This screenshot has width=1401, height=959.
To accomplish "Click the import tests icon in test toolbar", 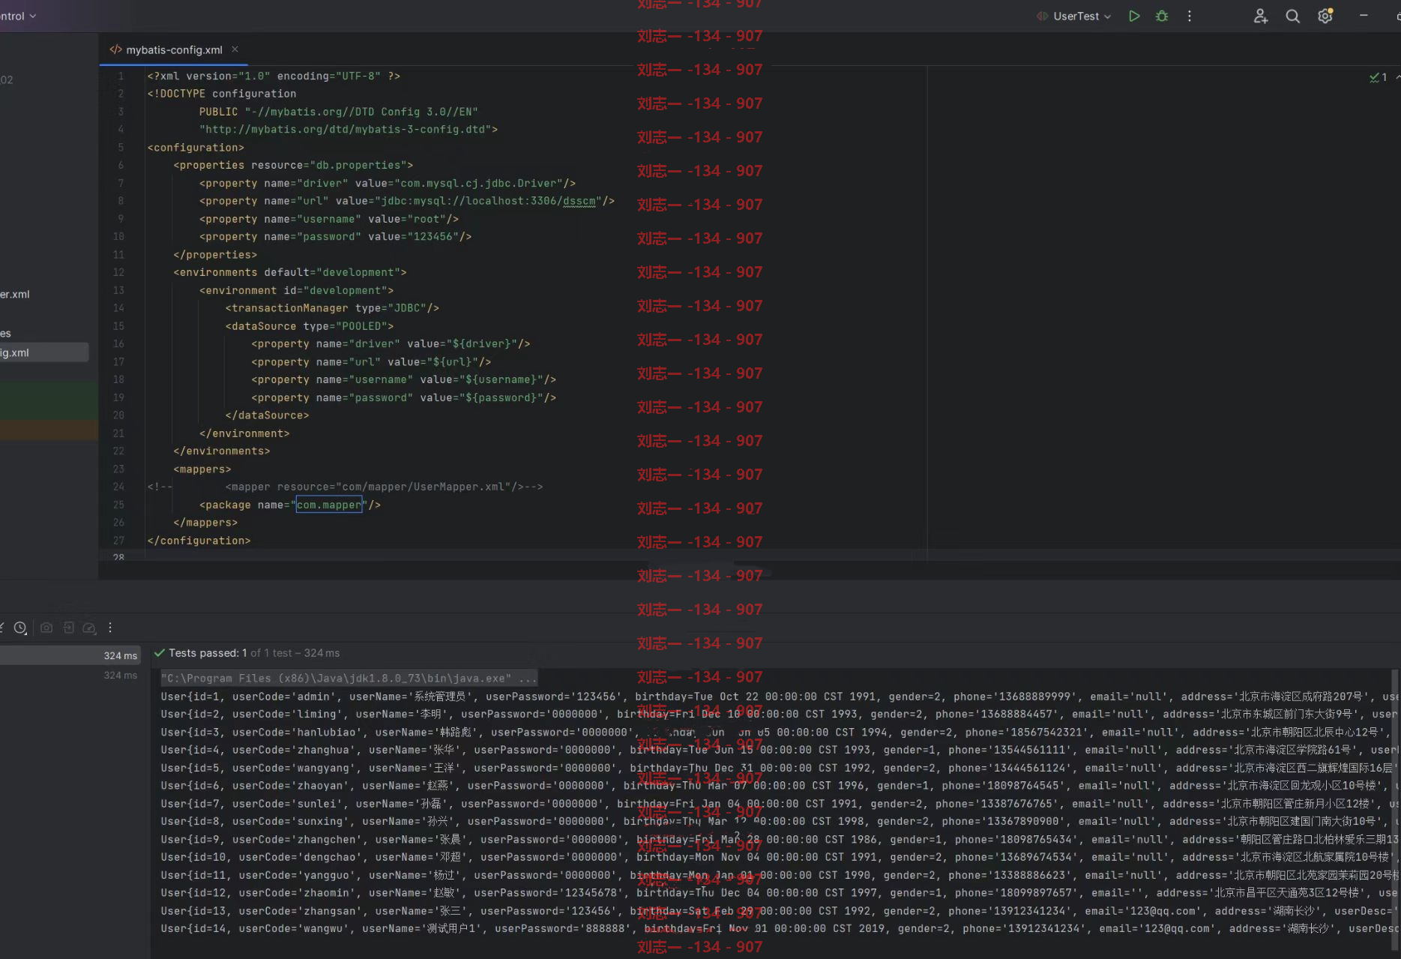I will pos(68,628).
